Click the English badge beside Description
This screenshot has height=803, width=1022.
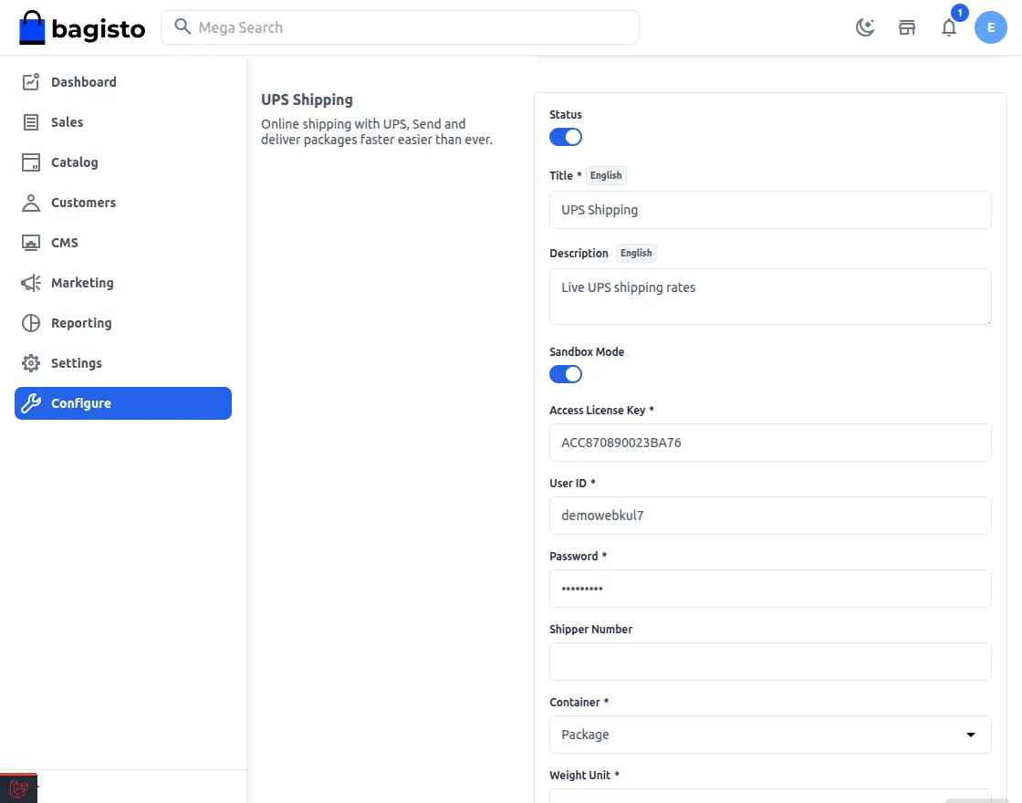point(636,253)
